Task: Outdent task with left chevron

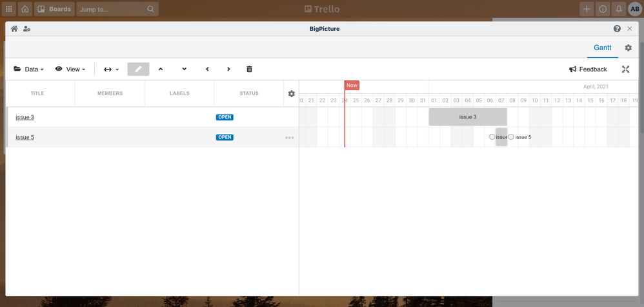Action: coord(207,70)
